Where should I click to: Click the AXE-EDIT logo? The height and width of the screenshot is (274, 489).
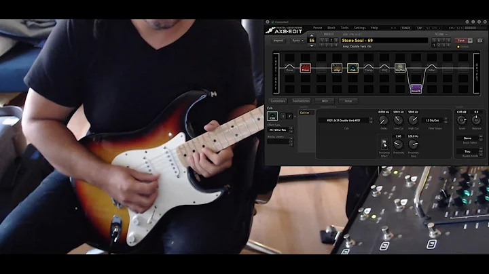[284, 30]
